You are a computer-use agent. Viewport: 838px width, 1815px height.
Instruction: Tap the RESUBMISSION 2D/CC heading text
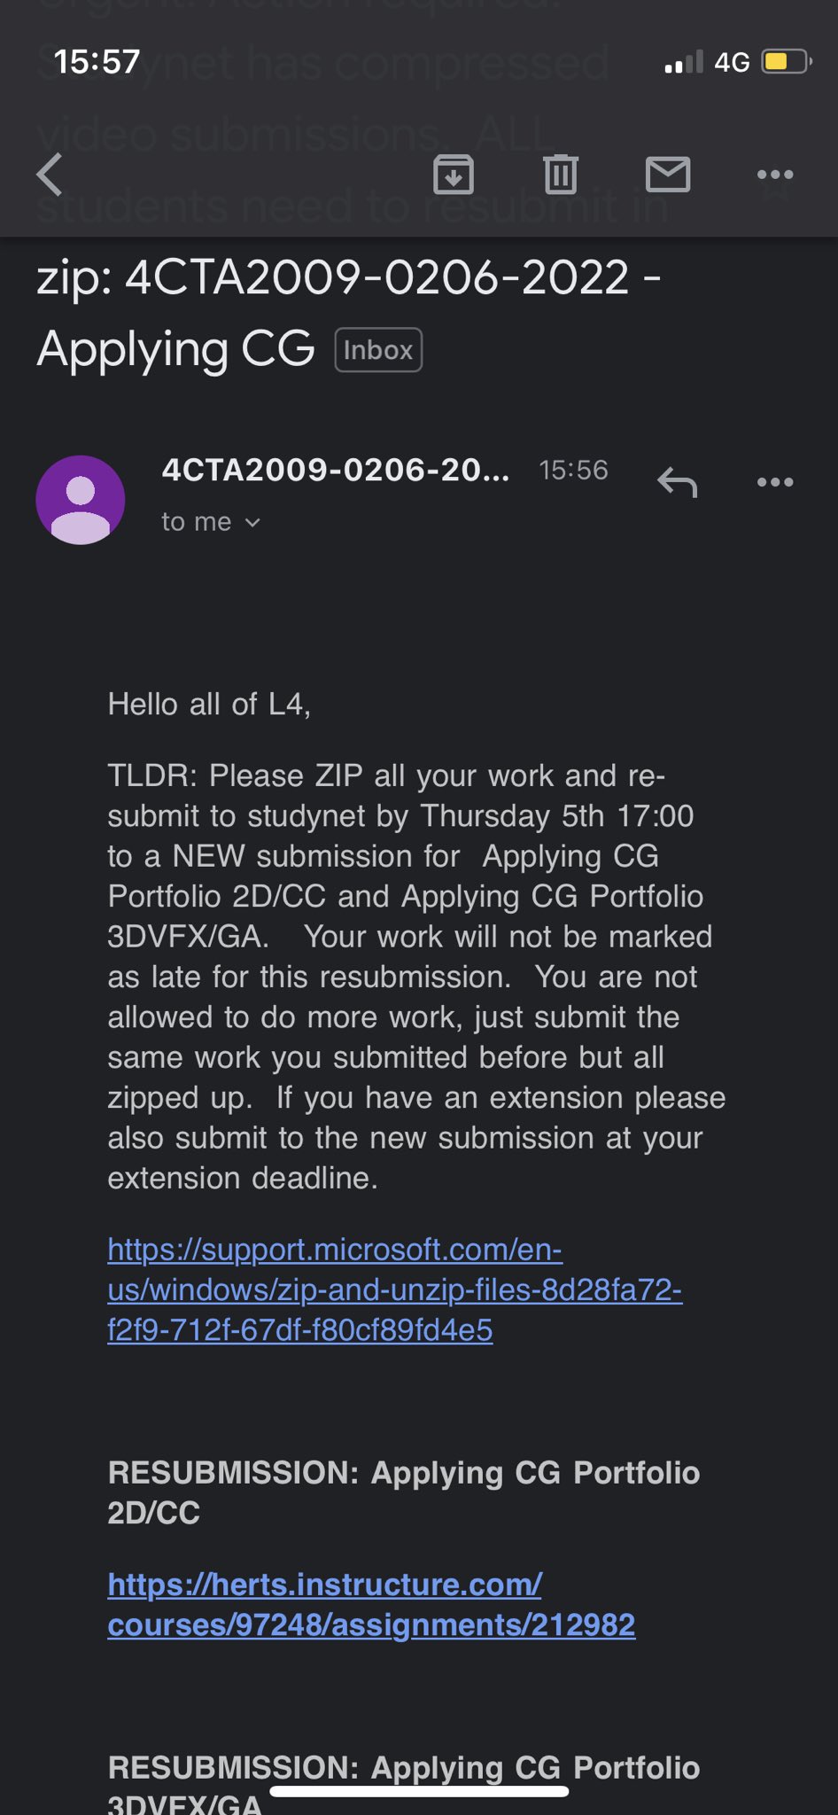point(403,1492)
